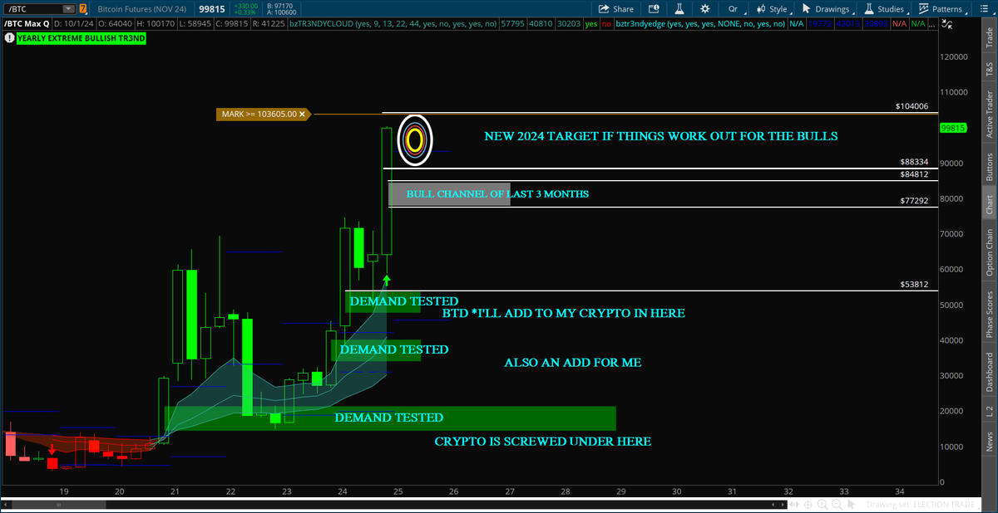The image size is (998, 513).
Task: Open the News sidebar tab
Action: pos(989,441)
